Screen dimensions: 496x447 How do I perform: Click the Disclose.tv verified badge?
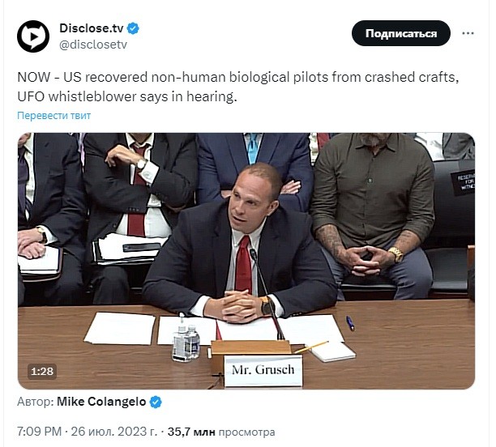pos(133,28)
